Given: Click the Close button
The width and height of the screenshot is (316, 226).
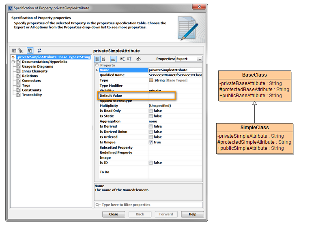Looking at the screenshot, I should pyautogui.click(x=114, y=214).
